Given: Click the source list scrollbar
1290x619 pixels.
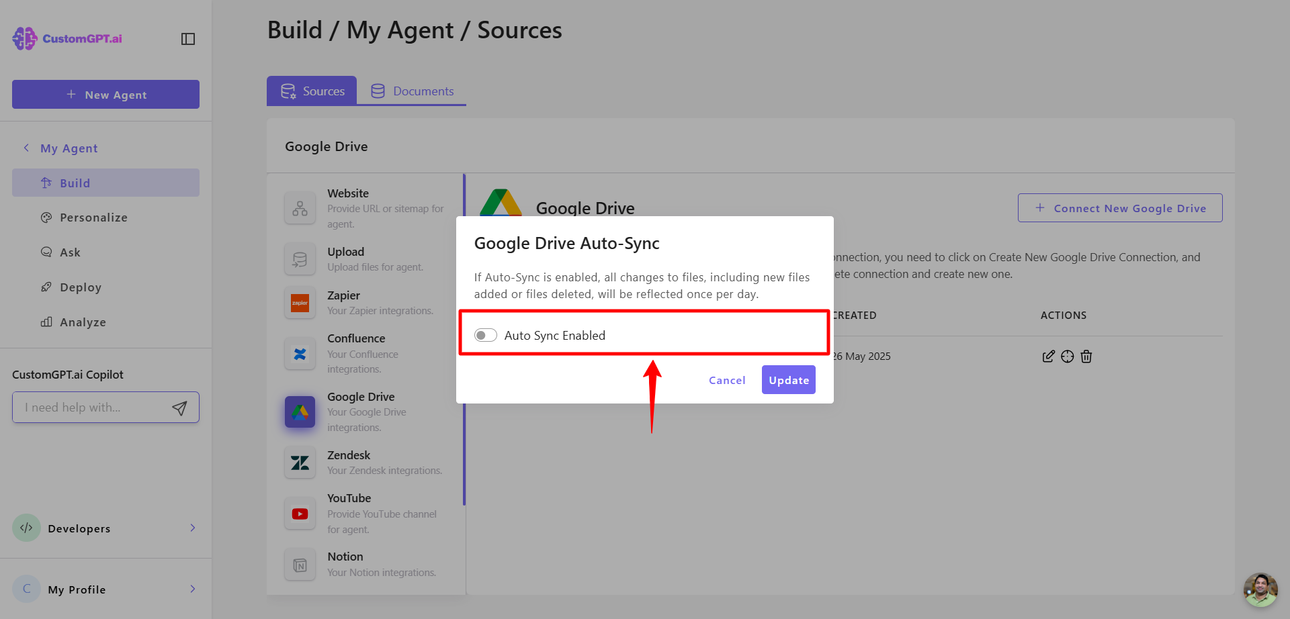Looking at the screenshot, I should [x=464, y=340].
